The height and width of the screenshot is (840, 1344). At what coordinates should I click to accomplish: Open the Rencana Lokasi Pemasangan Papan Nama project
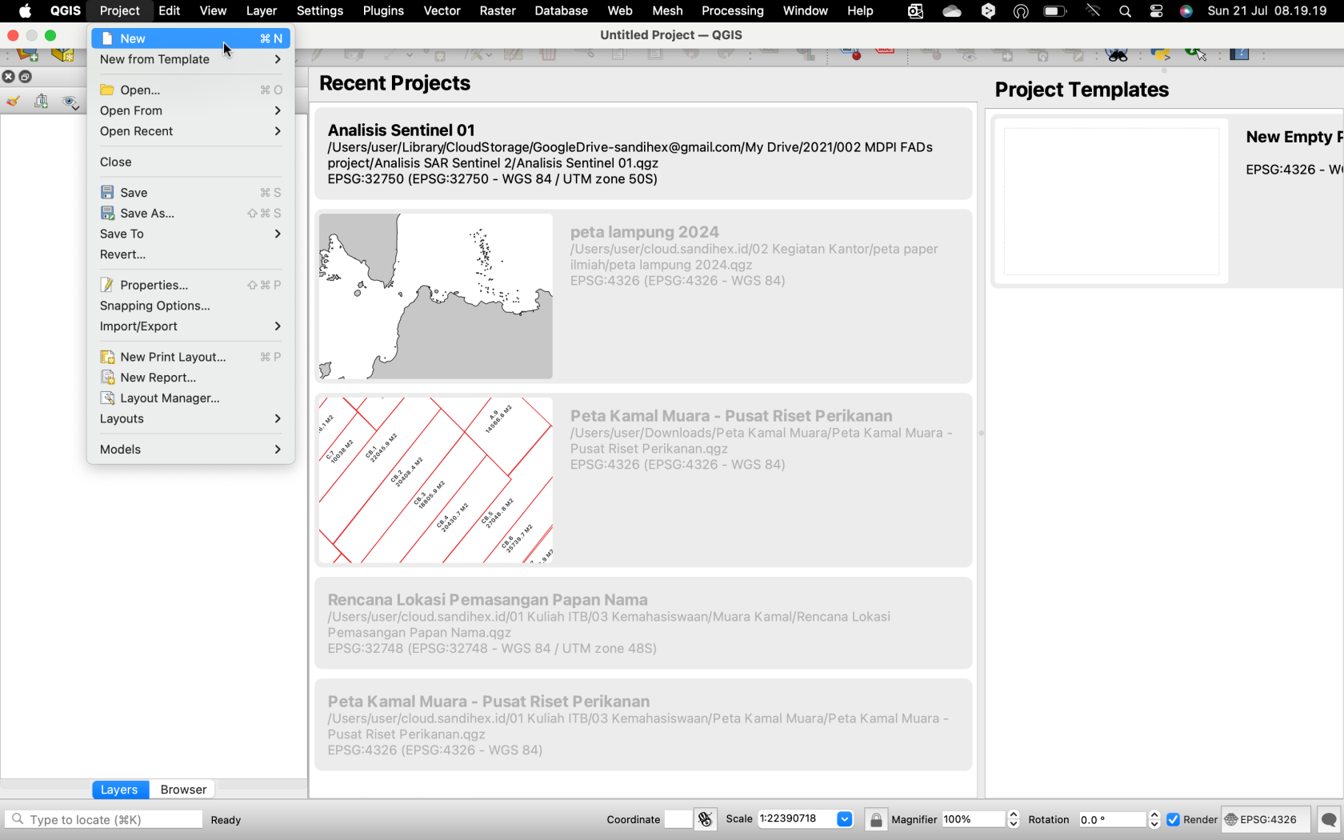click(x=643, y=623)
